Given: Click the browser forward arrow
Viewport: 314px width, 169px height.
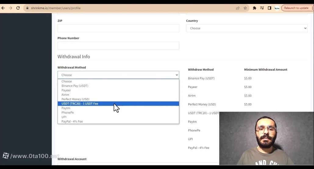Looking at the screenshot, I should (10, 8).
